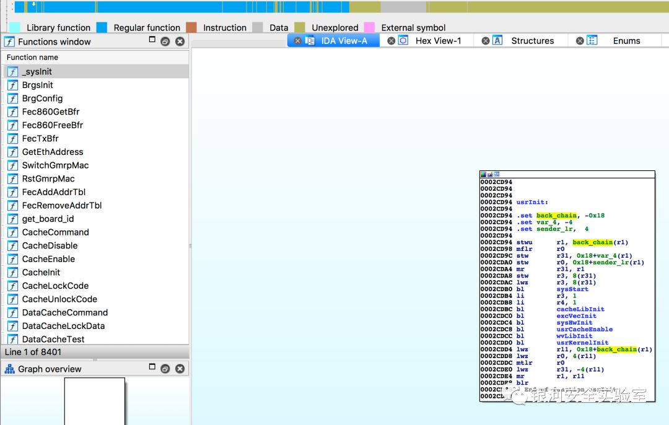Click the function icon for SwitchGmrpMac
669x425 pixels.
pyautogui.click(x=13, y=165)
